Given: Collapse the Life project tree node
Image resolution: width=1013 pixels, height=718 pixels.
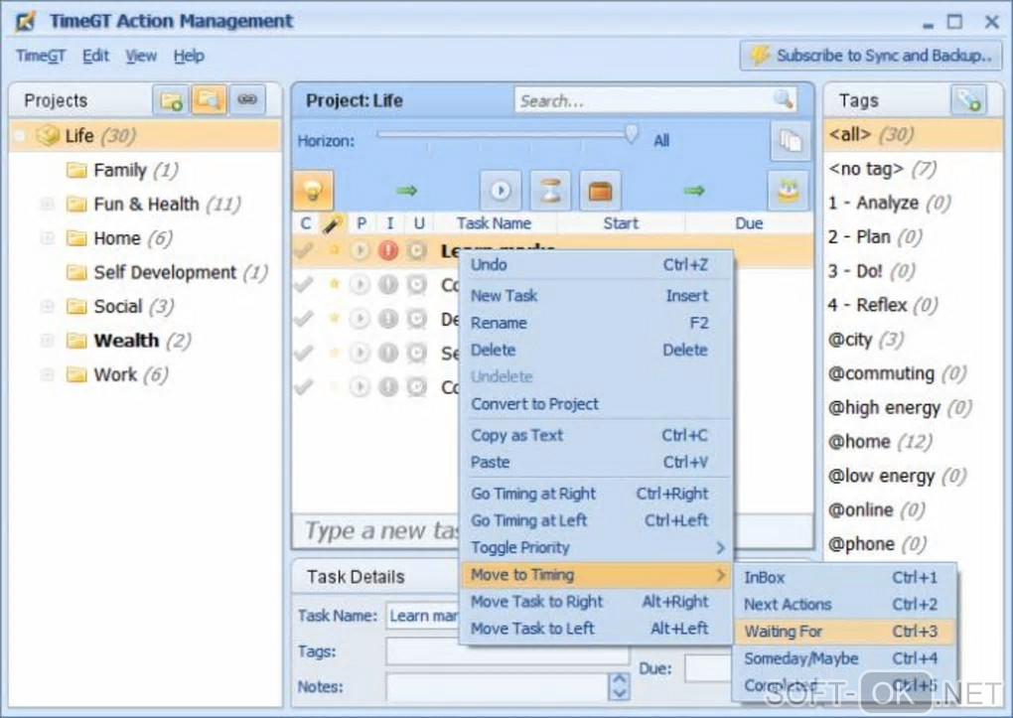Looking at the screenshot, I should tap(20, 136).
